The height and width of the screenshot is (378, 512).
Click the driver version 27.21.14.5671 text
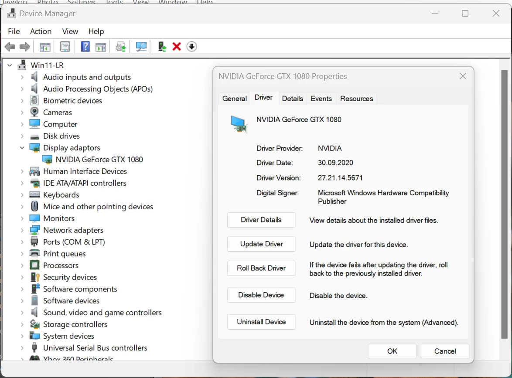point(340,177)
